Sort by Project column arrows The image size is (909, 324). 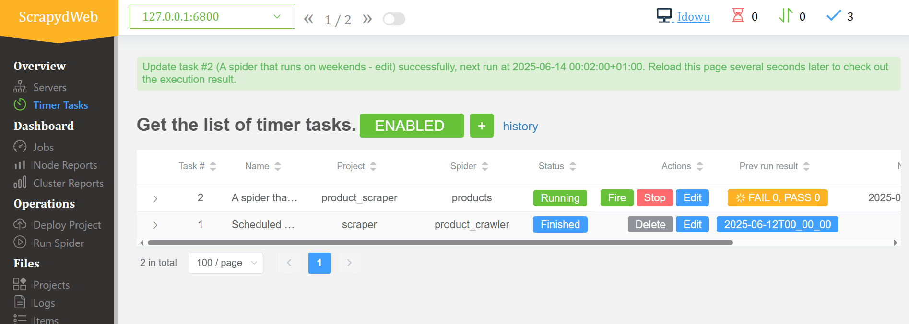pyautogui.click(x=373, y=166)
